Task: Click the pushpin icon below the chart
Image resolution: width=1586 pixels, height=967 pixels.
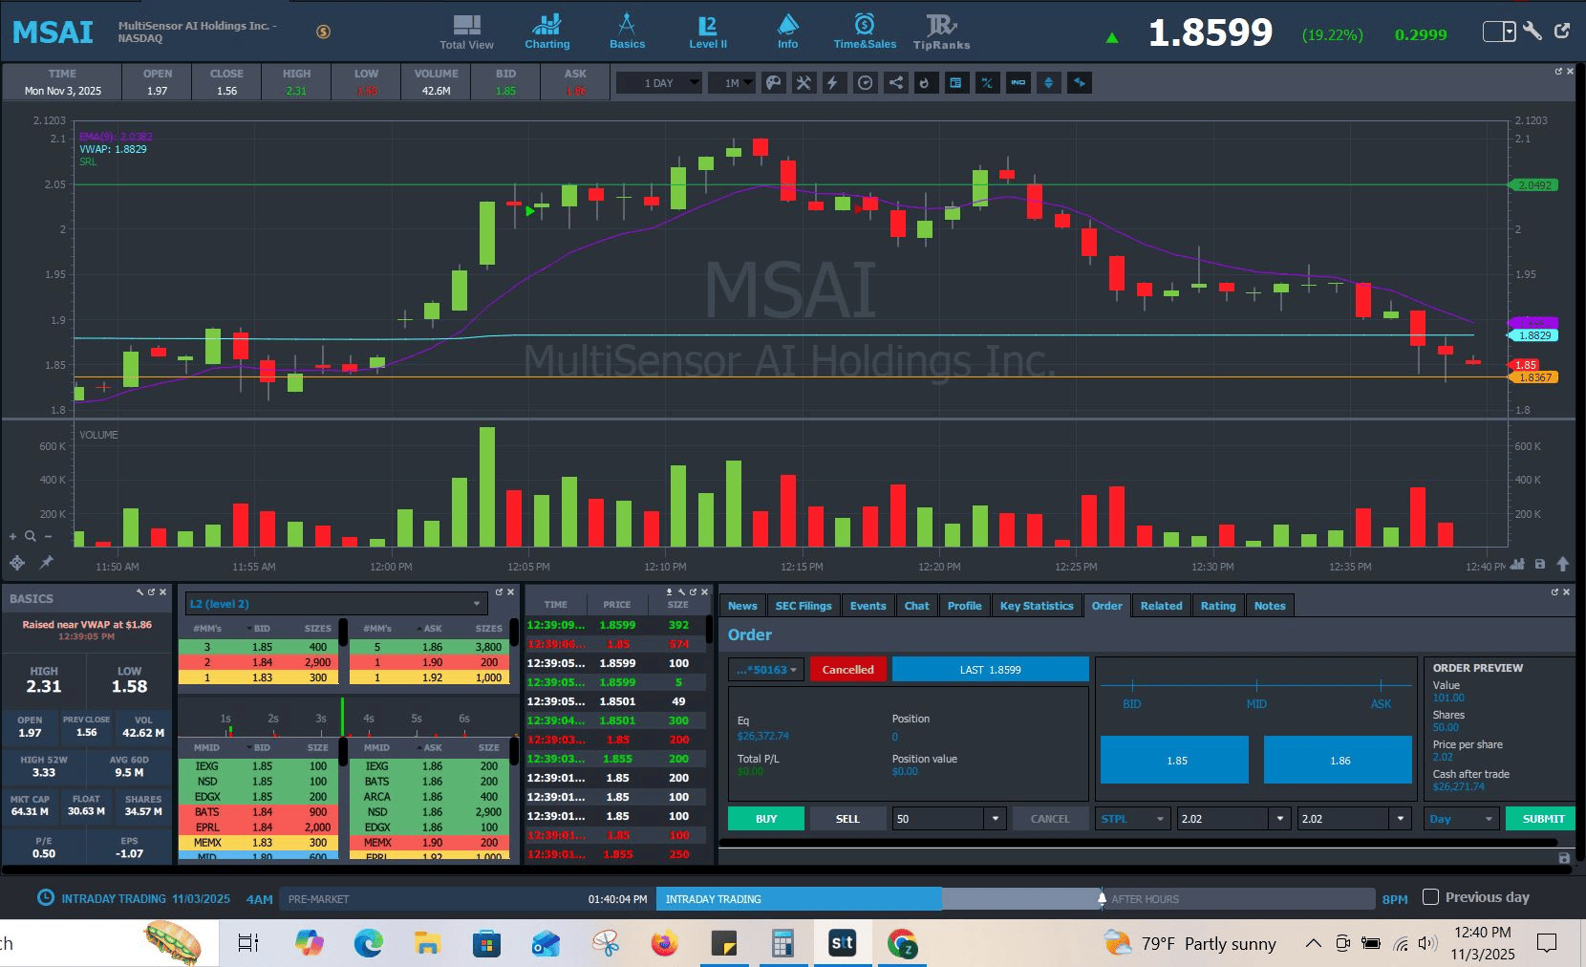Action: 46,563
